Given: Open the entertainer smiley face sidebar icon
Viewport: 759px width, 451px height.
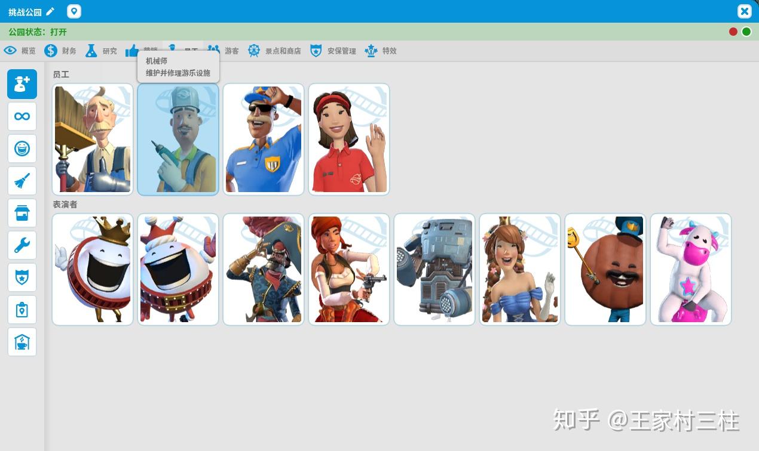Looking at the screenshot, I should click(22, 149).
